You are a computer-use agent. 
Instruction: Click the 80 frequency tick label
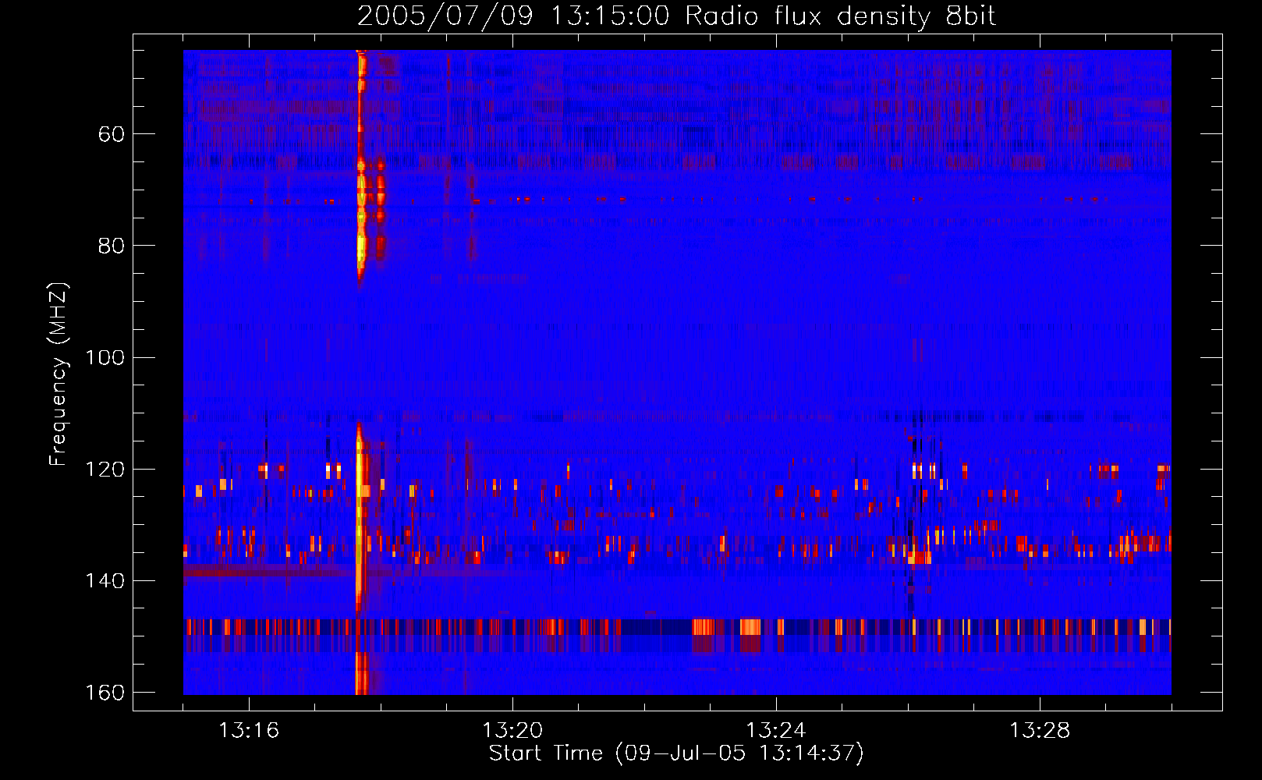tap(112, 246)
